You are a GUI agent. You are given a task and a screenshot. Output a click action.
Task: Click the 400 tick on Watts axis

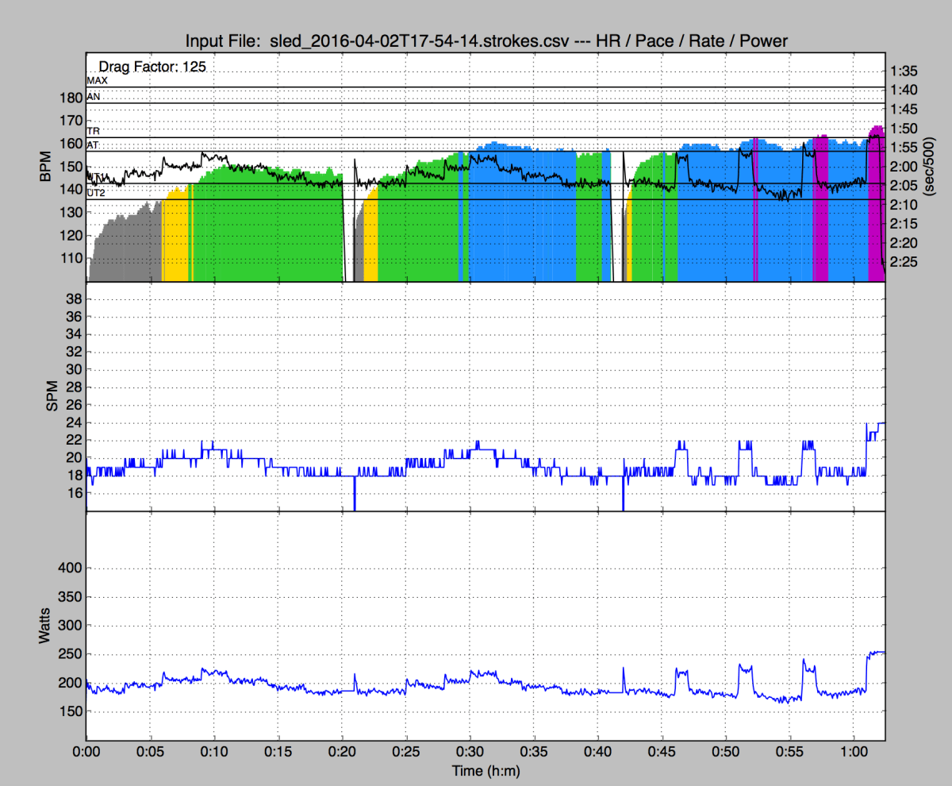(x=71, y=568)
